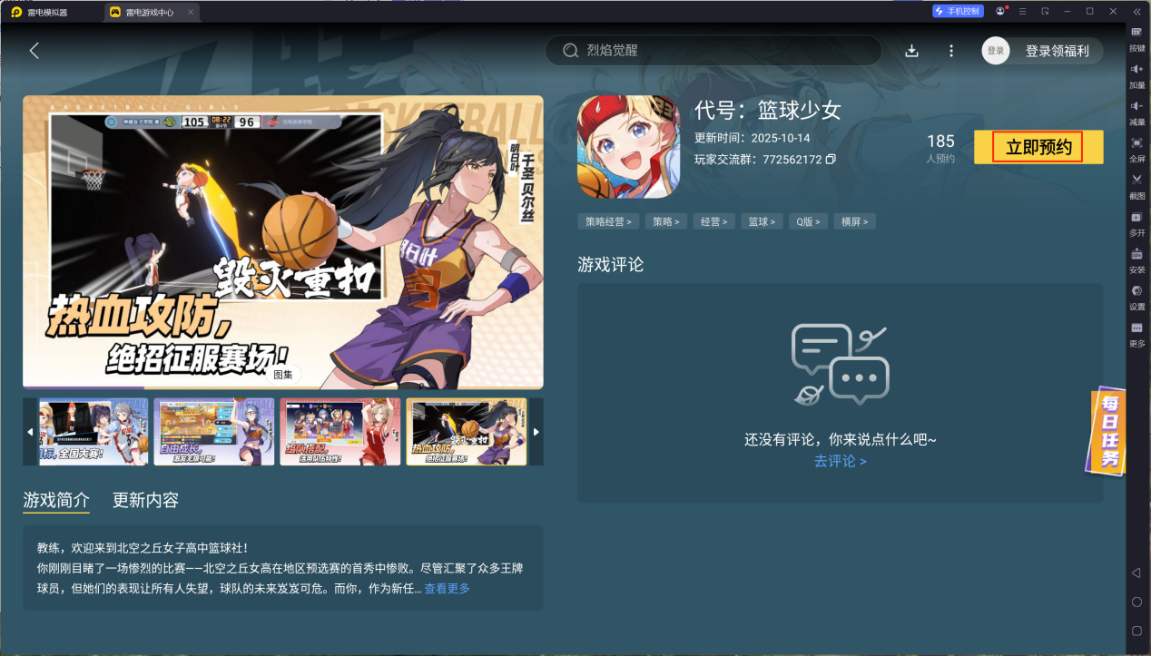Screen dimensions: 1151x656
Task: Follow the 去评论 > link
Action: tap(840, 461)
